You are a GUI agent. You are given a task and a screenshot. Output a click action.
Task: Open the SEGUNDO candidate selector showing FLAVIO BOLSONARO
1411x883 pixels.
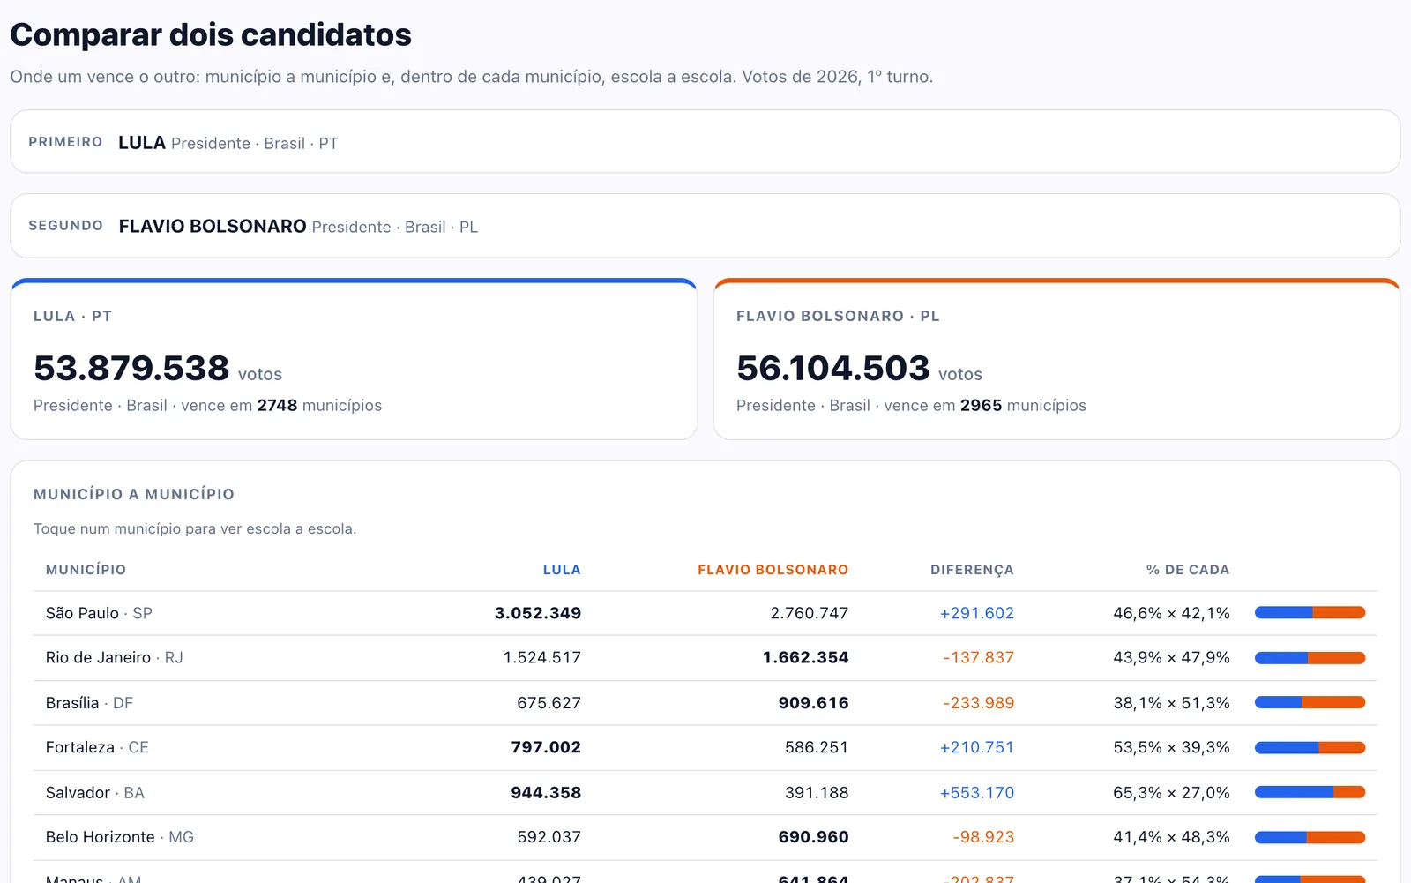pyautogui.click(x=705, y=226)
